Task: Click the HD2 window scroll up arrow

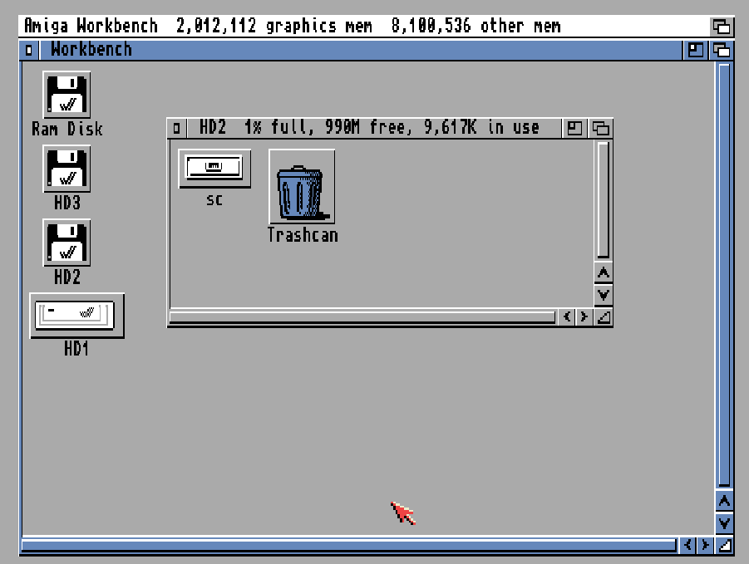Action: pyautogui.click(x=604, y=272)
